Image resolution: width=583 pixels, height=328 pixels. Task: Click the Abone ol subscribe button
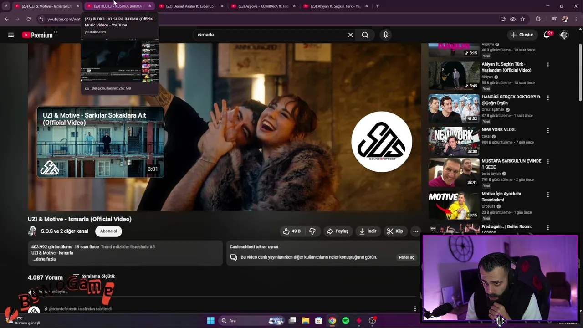108,231
